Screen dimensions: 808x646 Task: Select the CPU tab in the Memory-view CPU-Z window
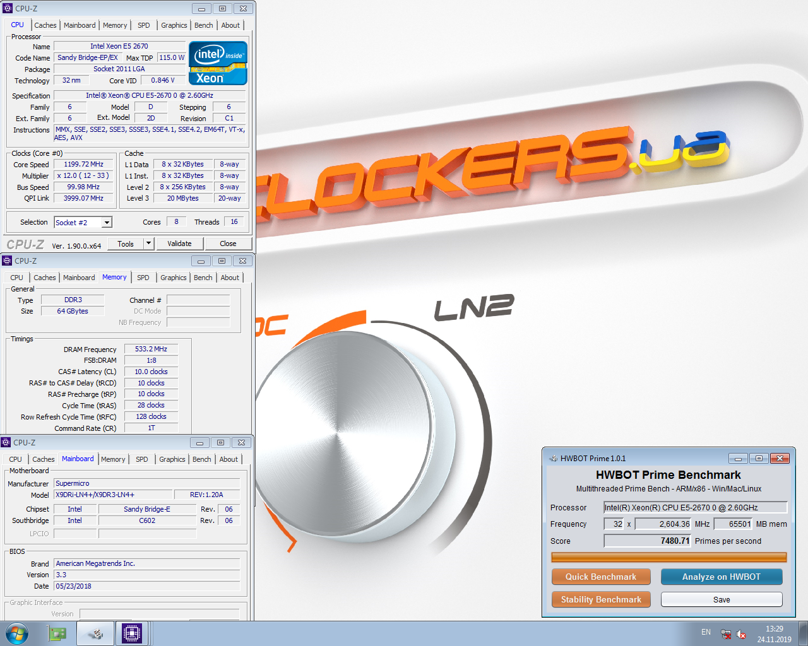point(17,278)
